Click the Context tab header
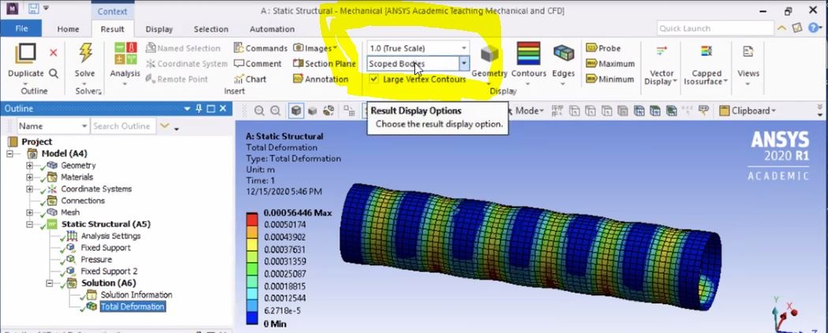Screen dimensions: 828x333 [x=112, y=11]
